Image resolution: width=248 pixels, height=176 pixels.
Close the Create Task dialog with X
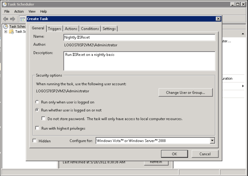click(218, 19)
